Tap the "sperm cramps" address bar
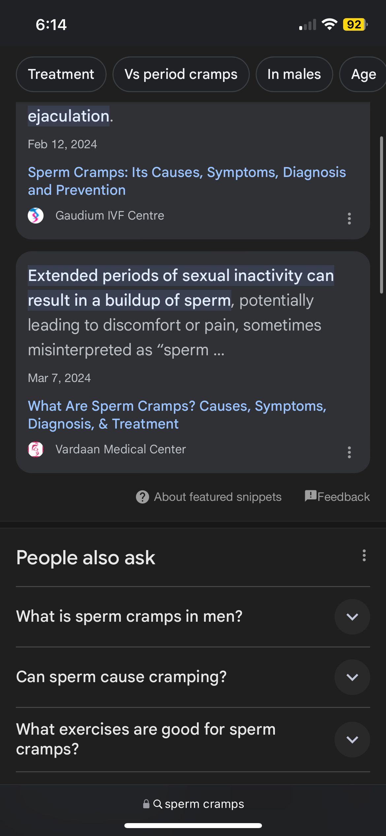This screenshot has width=386, height=836. pos(204,804)
